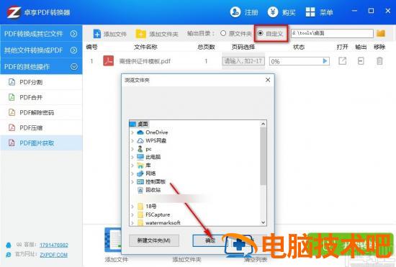Open the QQ customer service number link
The height and width of the screenshot is (267, 396).
54,245
